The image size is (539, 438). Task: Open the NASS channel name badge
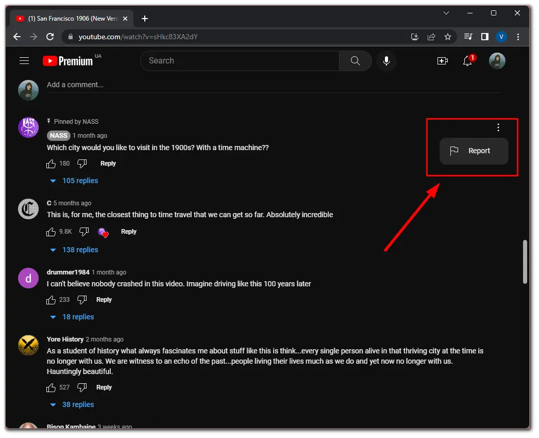(x=58, y=136)
